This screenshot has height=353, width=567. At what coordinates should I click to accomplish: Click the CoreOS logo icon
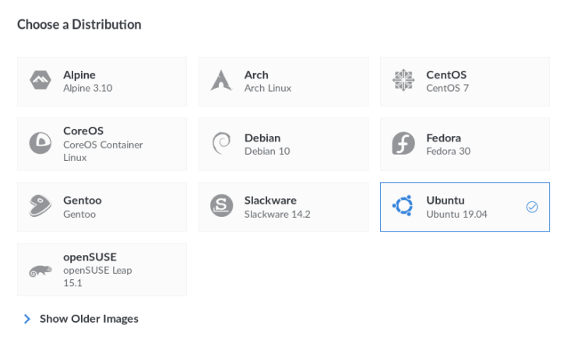point(40,144)
